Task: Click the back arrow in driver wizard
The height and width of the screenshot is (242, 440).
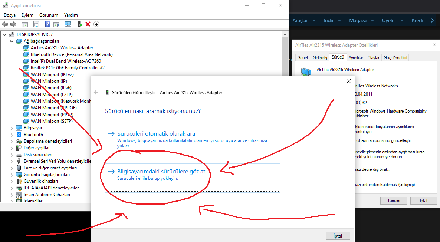Action: tap(96, 92)
